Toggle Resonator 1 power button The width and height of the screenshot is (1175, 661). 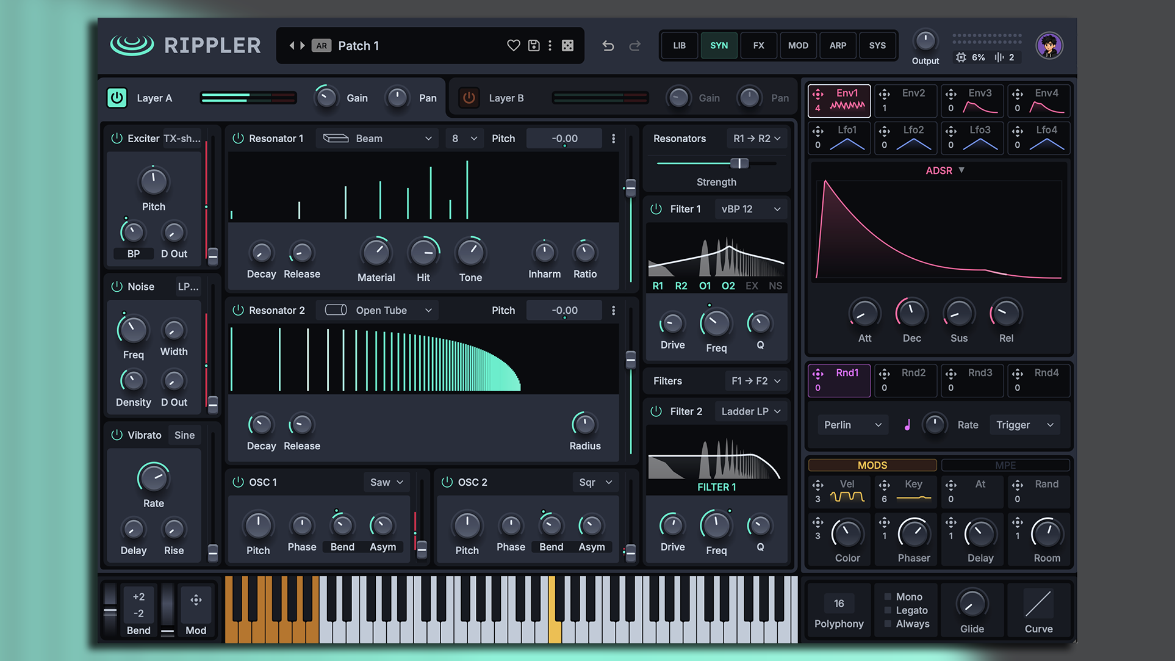(x=238, y=139)
